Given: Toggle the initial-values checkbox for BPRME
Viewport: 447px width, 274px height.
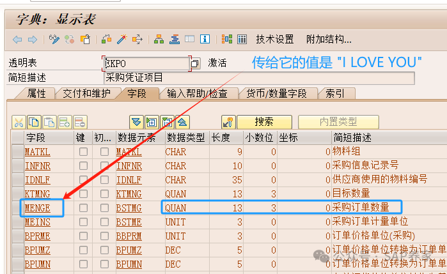Looking at the screenshot, I should point(104,236).
